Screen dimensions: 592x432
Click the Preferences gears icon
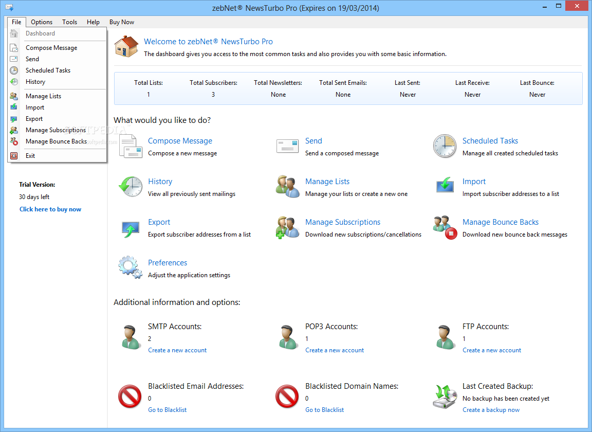131,267
